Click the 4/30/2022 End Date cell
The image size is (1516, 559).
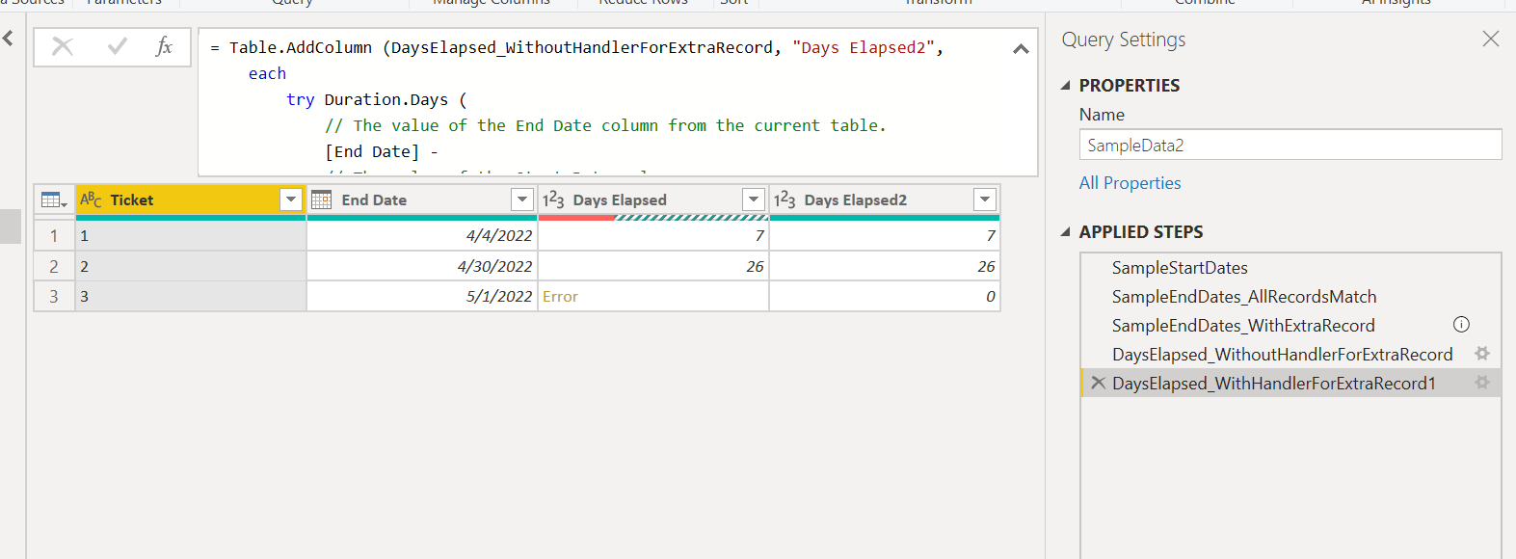tap(422, 267)
